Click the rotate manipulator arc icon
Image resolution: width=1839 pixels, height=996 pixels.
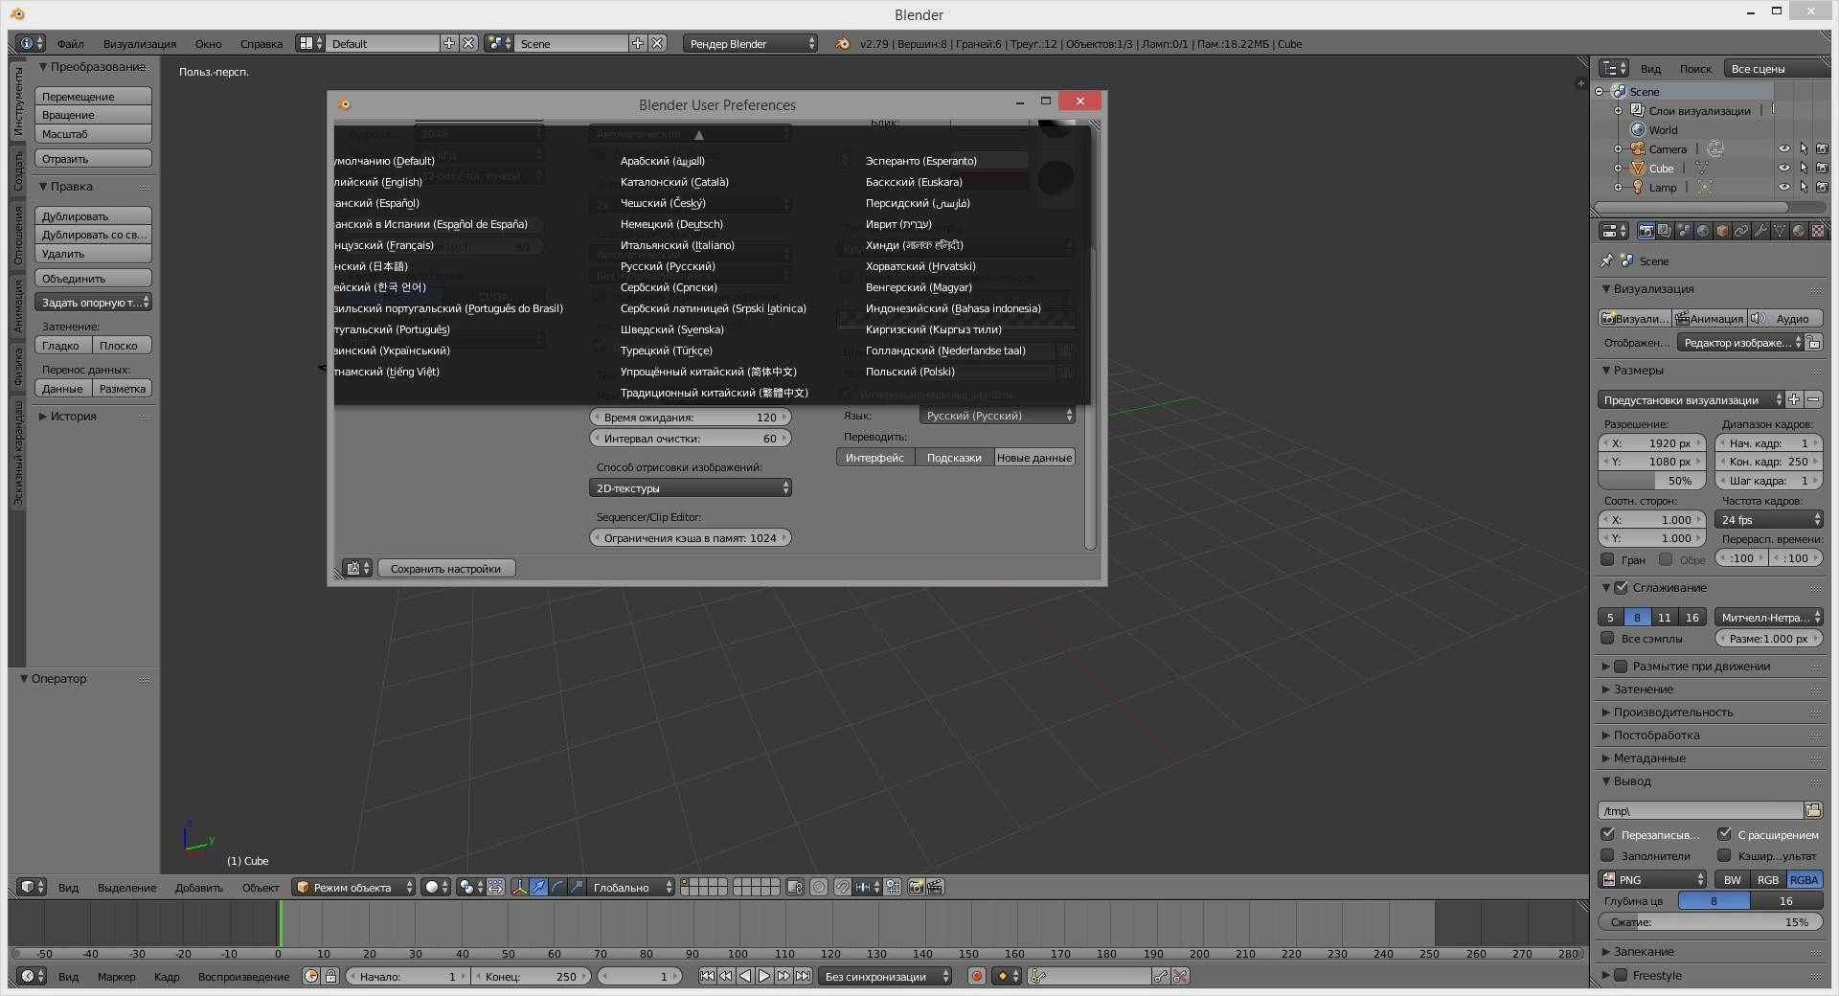pyautogui.click(x=557, y=887)
